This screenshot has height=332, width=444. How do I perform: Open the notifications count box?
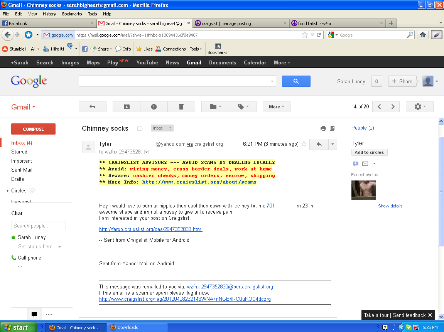click(x=376, y=81)
